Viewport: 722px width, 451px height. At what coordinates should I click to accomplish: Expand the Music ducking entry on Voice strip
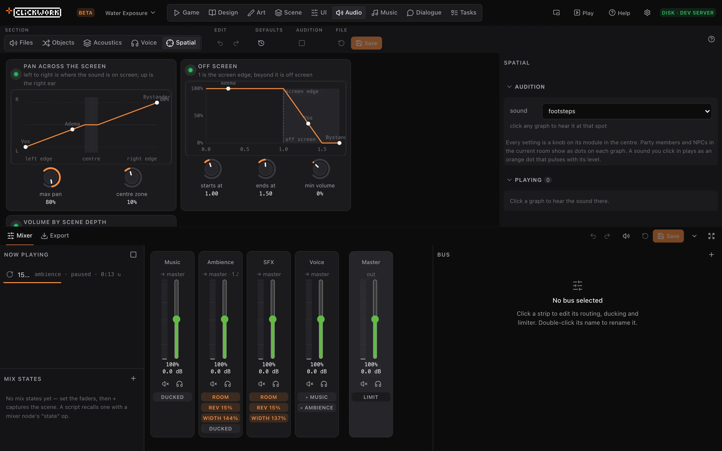pos(317,397)
